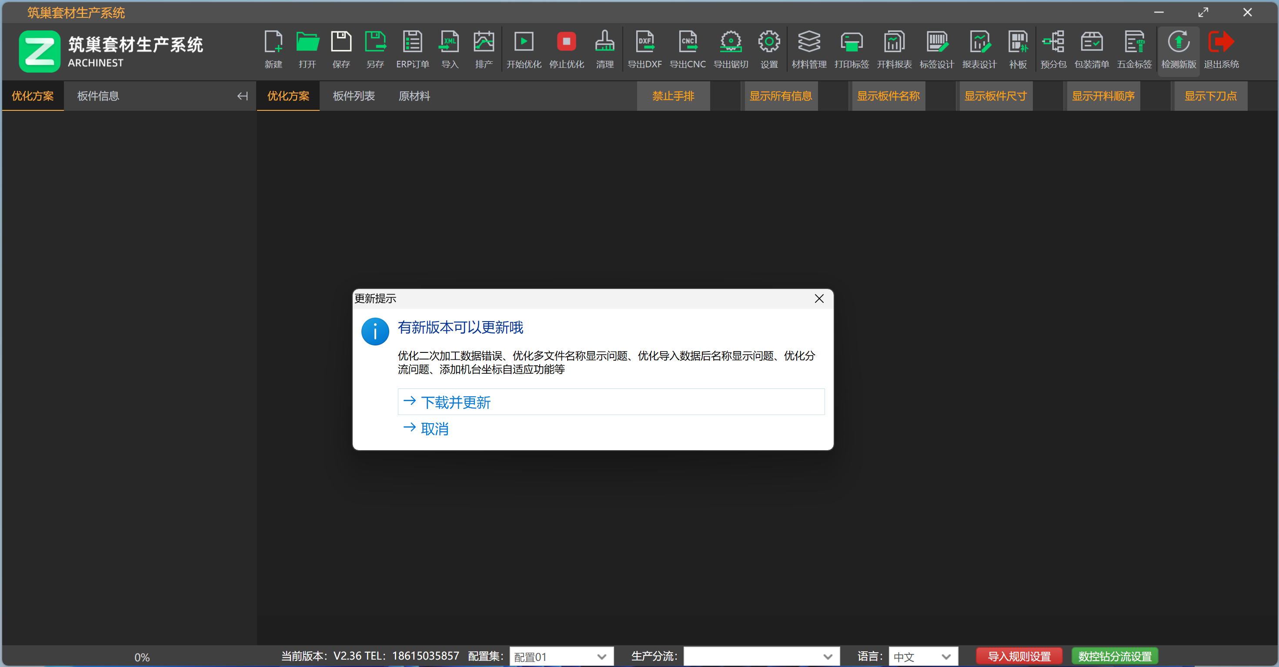1279x667 pixels.
Task: Select the 开始优化 (Start Optimize) icon
Action: click(x=524, y=49)
